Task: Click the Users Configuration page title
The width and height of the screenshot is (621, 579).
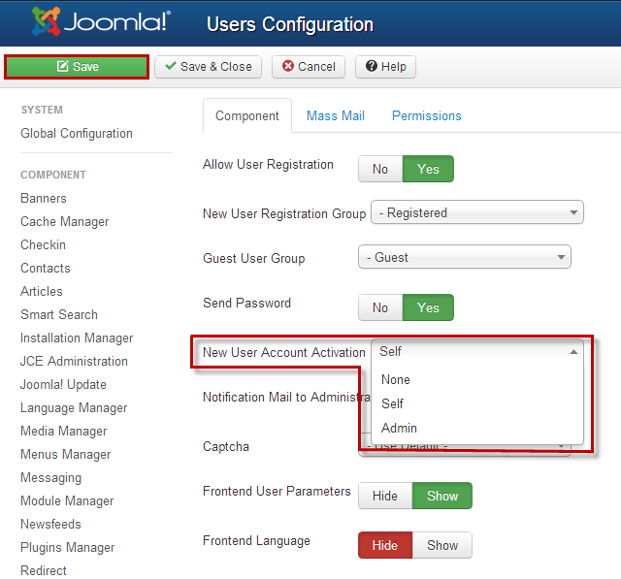Action: click(x=290, y=24)
